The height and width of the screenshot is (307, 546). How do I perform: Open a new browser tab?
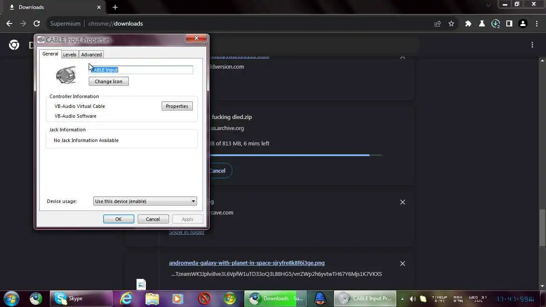point(115,7)
